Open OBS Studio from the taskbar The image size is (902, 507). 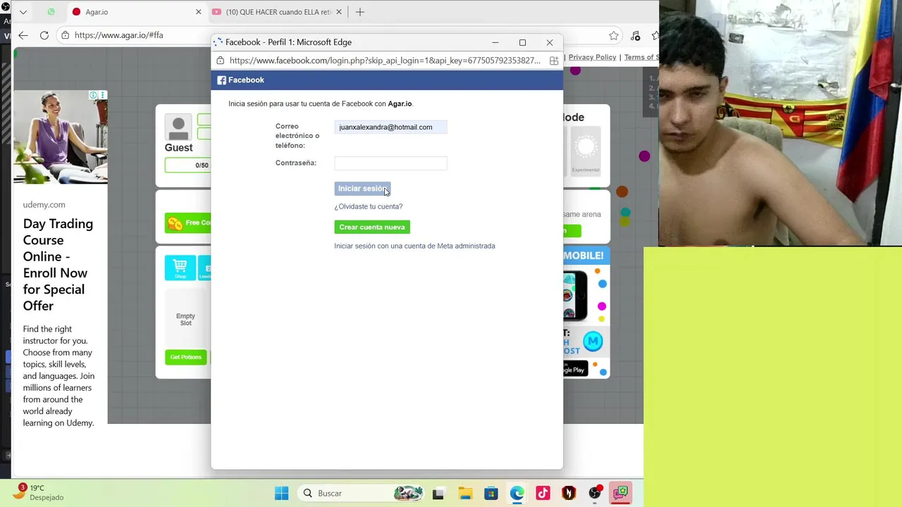595,493
